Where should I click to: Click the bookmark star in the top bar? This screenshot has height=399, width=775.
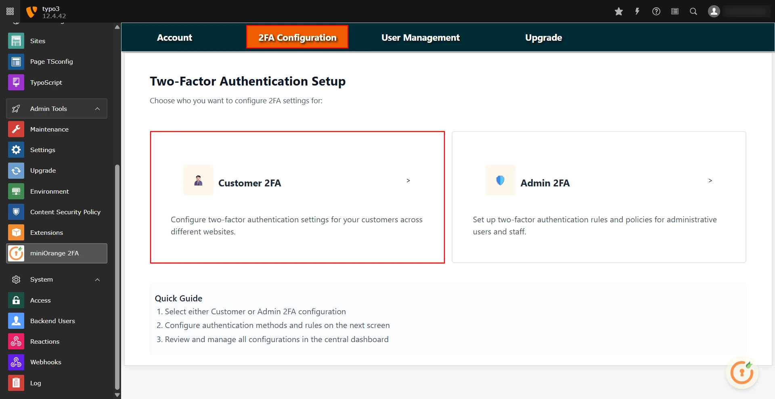pyautogui.click(x=619, y=11)
